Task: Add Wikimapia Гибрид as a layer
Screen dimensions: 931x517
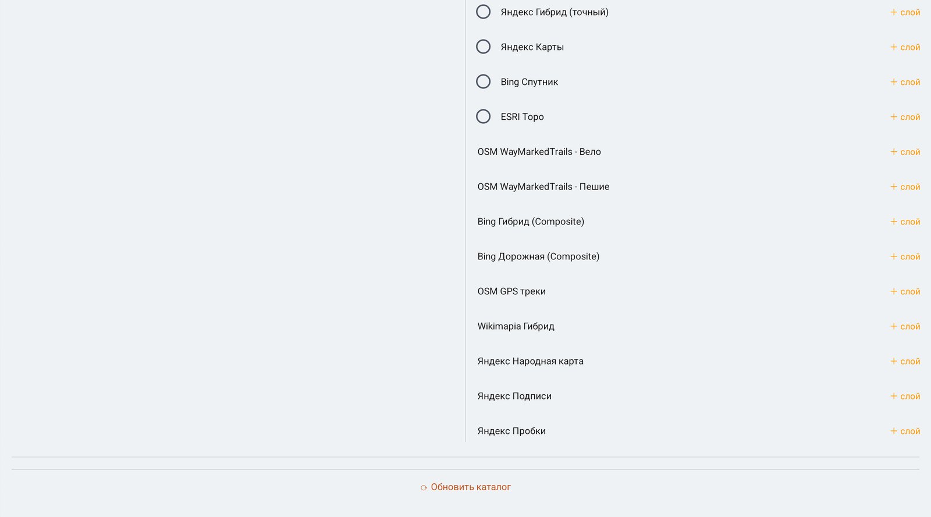Action: [x=905, y=326]
